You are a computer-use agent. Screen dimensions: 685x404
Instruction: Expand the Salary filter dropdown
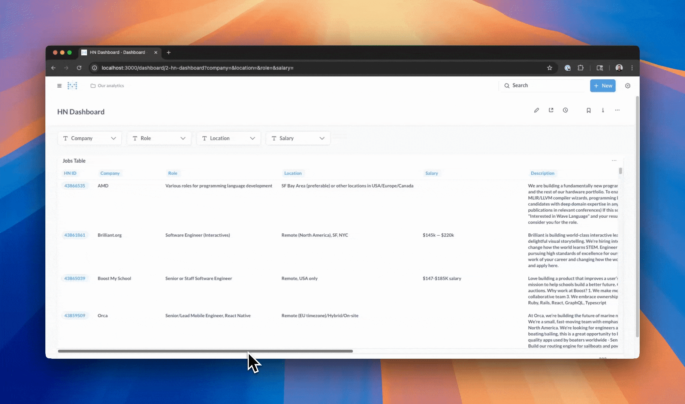[x=298, y=138]
